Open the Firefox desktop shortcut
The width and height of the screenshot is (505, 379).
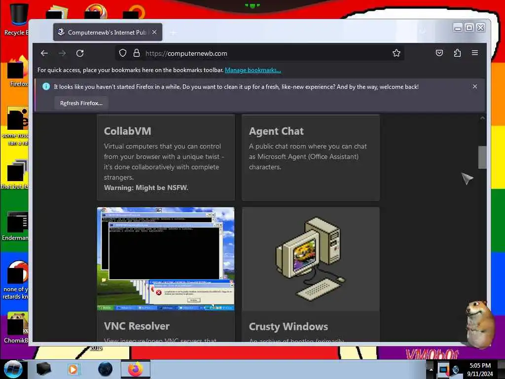coord(18,72)
